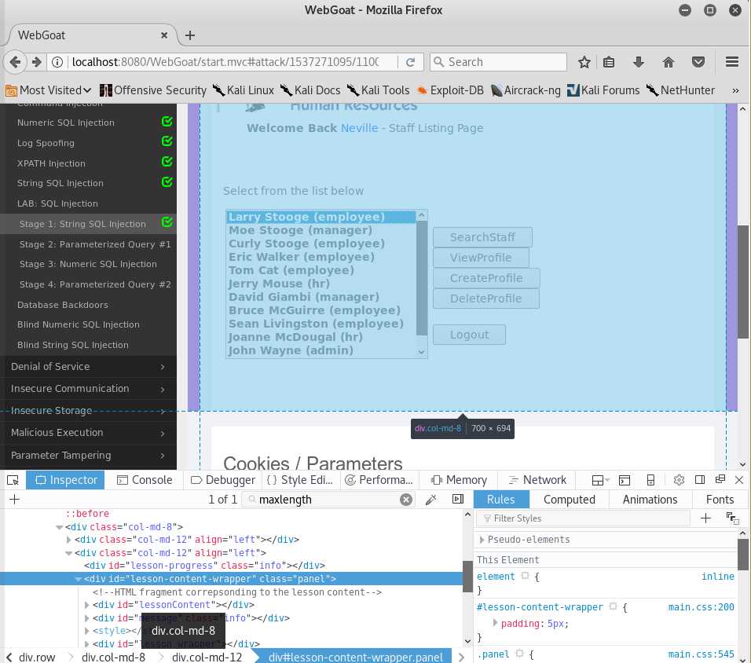Image resolution: width=751 pixels, height=663 pixels.
Task: Open Blind String SQL Injection lesson
Action: point(73,345)
